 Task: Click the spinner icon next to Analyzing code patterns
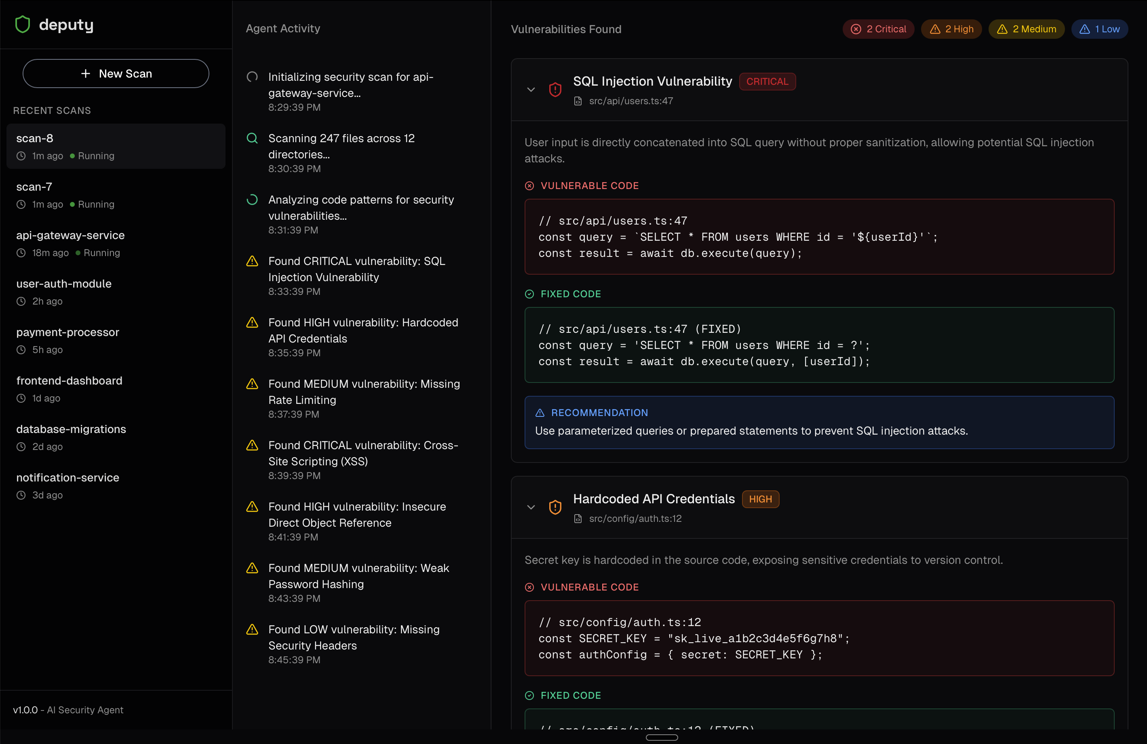point(252,200)
